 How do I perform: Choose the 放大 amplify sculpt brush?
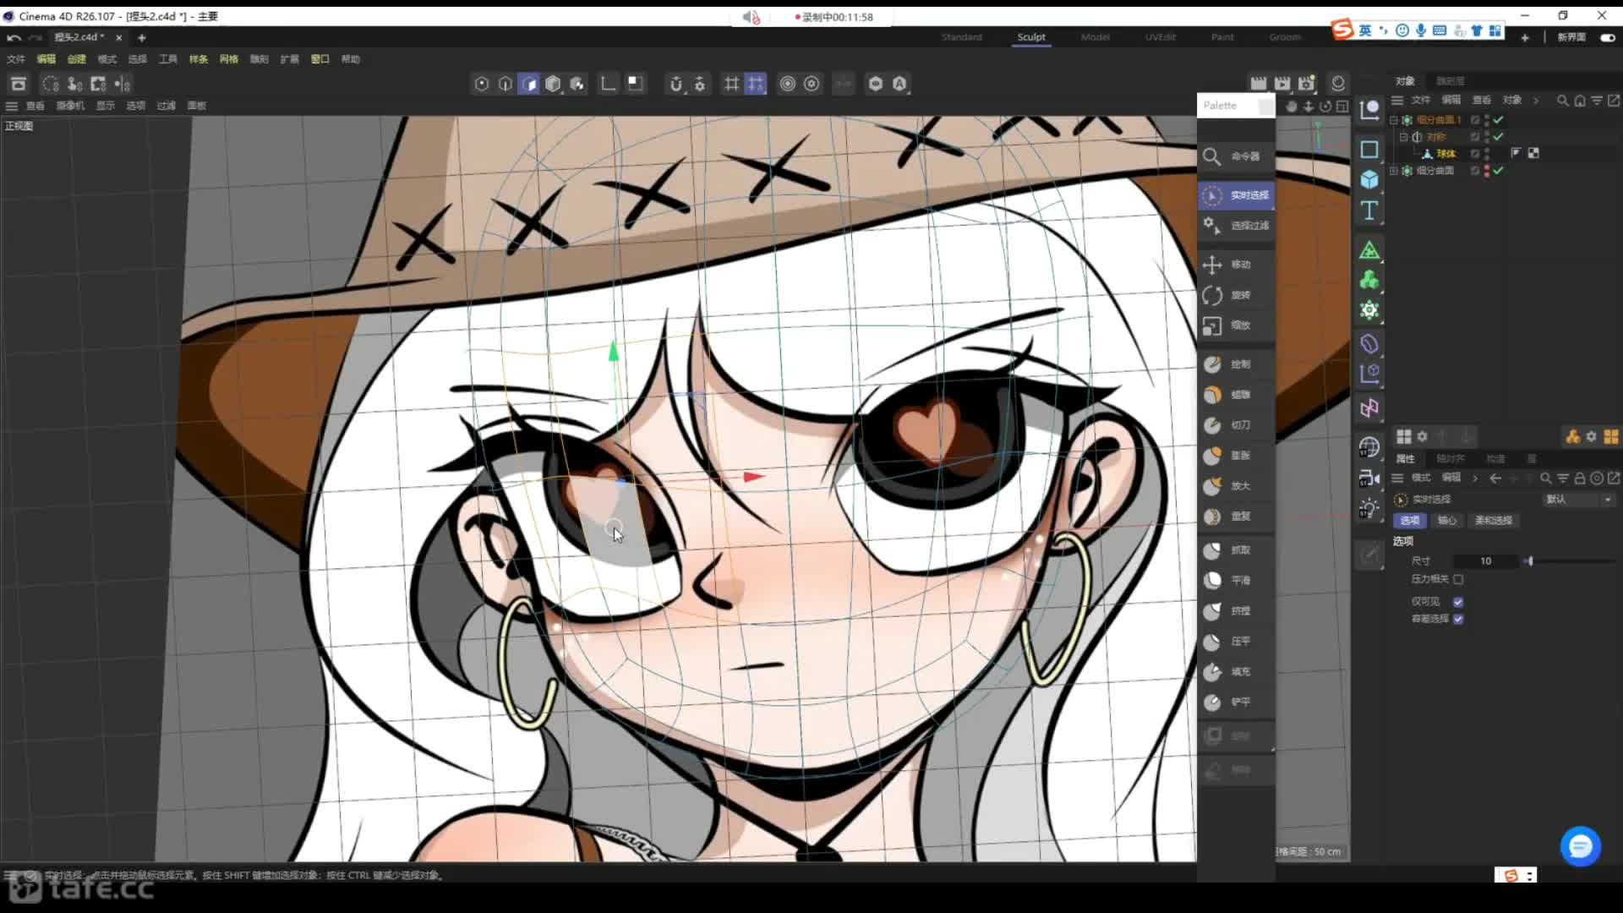(x=1235, y=486)
